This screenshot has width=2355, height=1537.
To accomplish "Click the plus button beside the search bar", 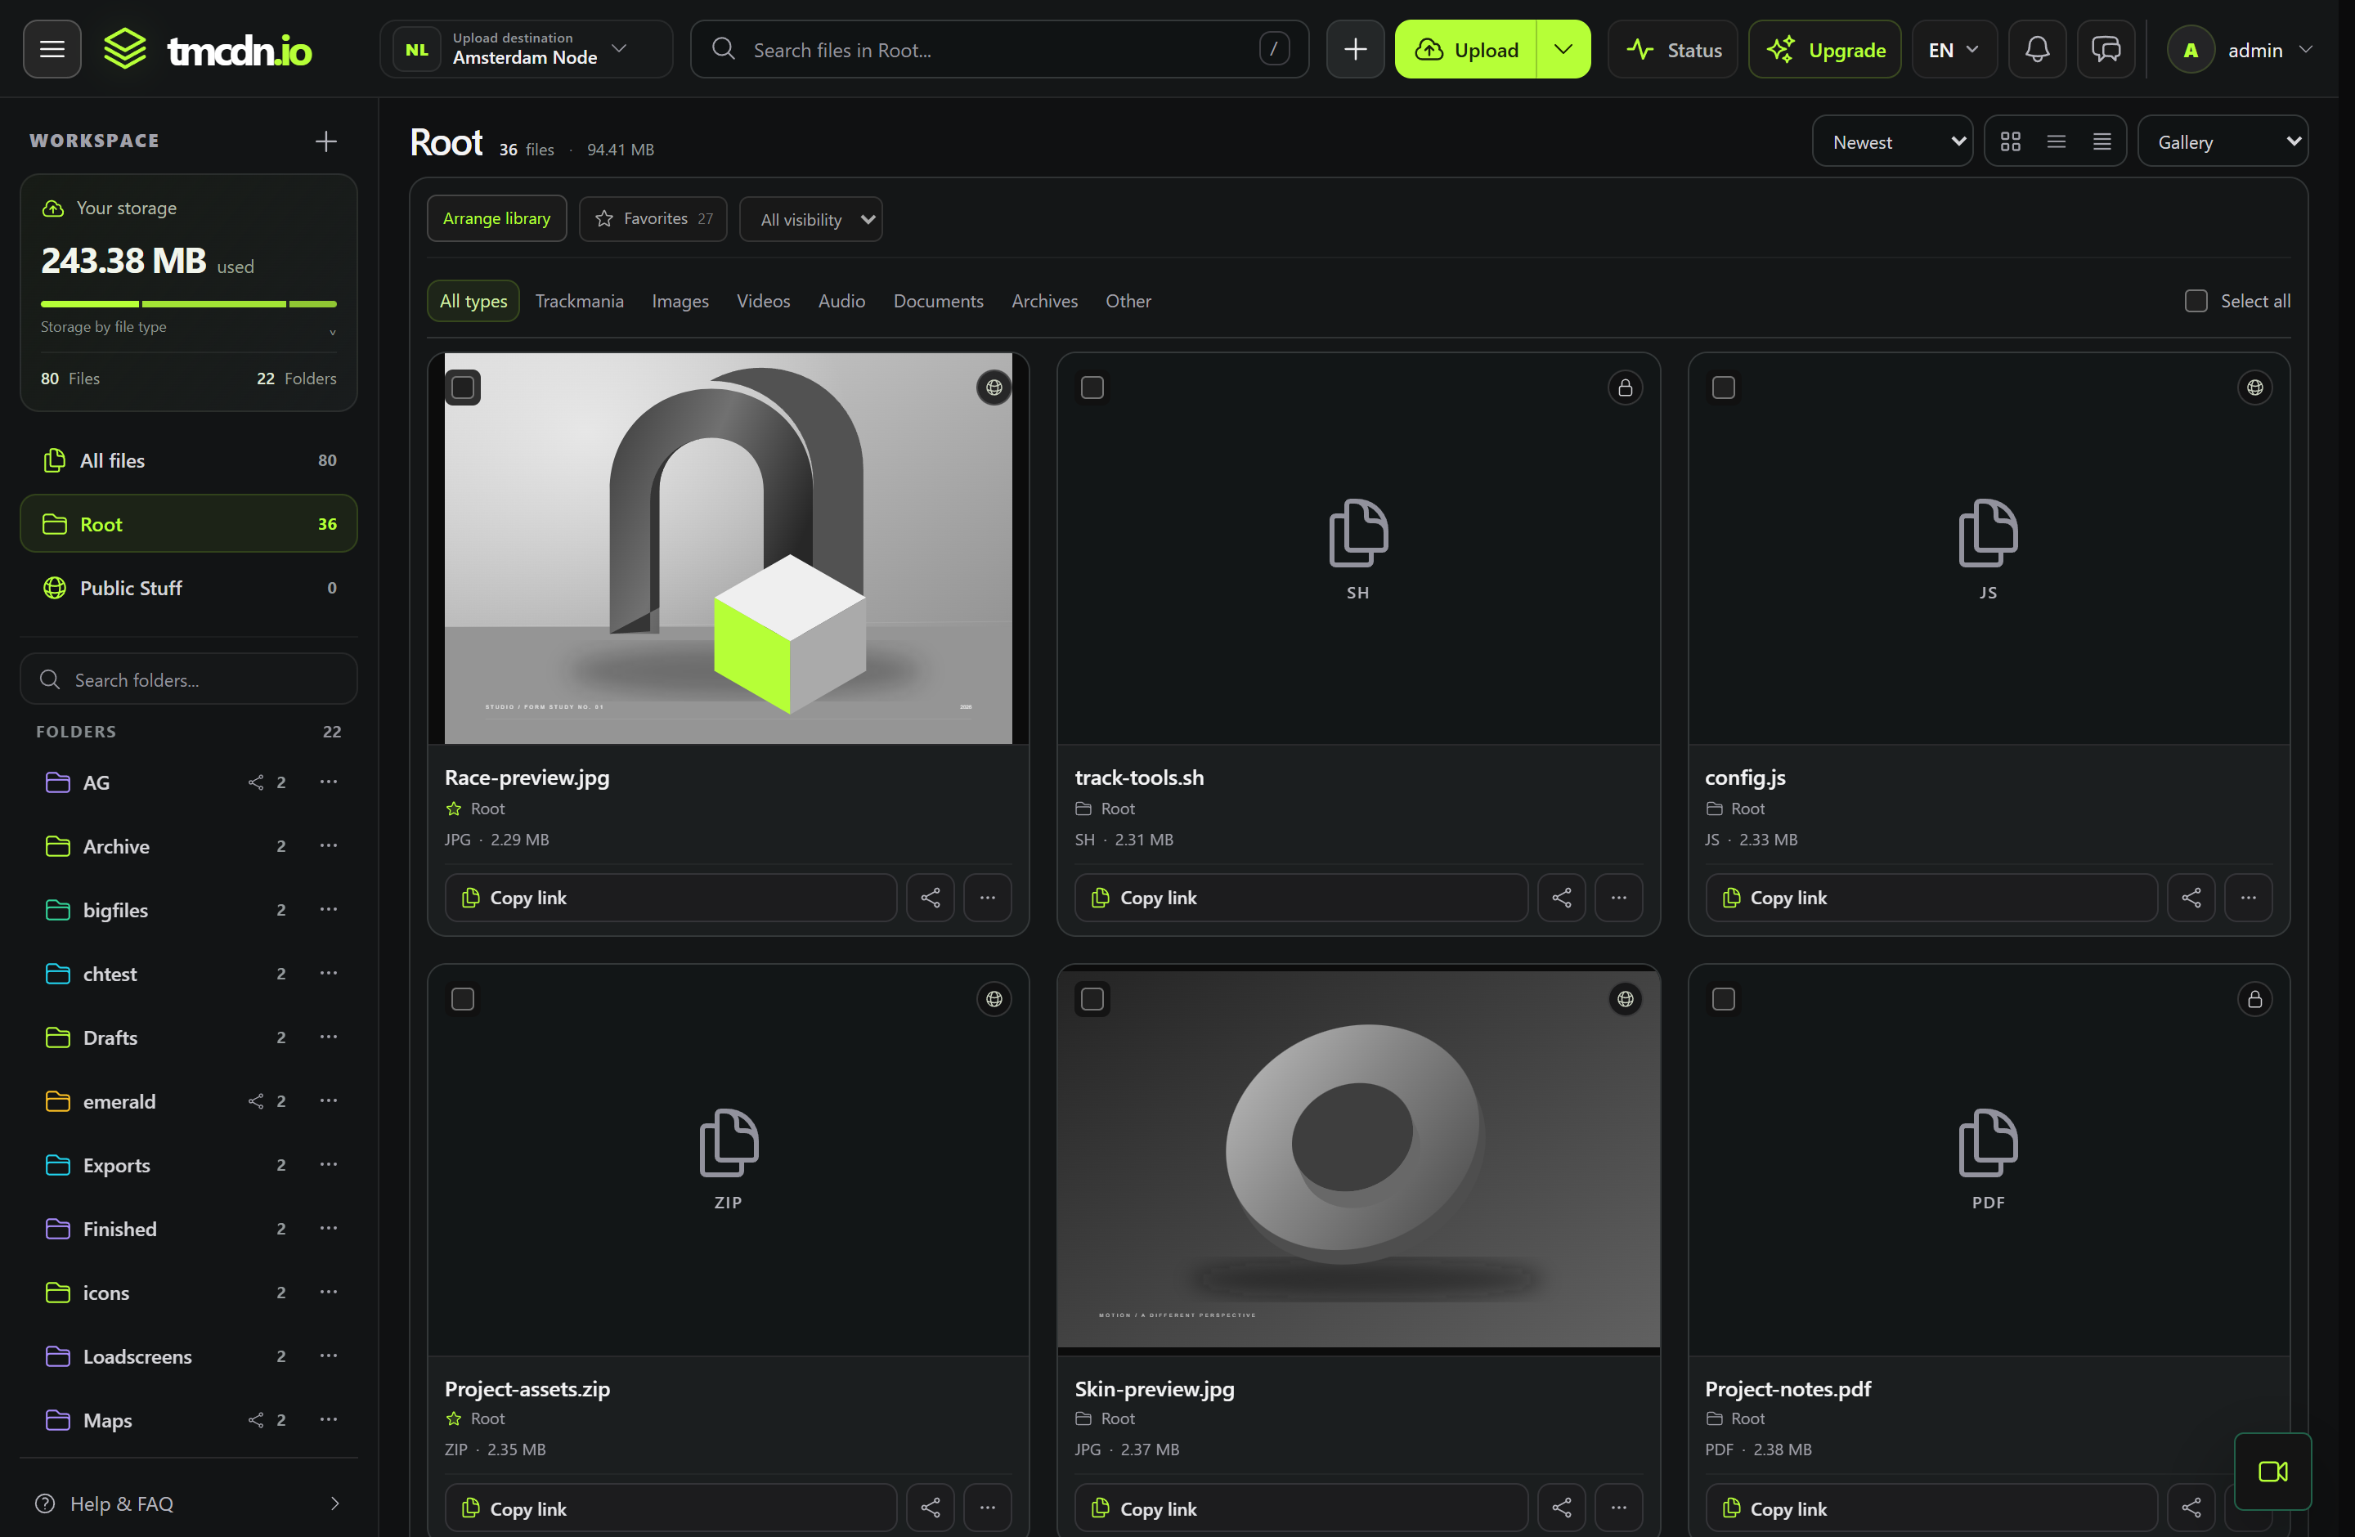I will (x=1355, y=48).
